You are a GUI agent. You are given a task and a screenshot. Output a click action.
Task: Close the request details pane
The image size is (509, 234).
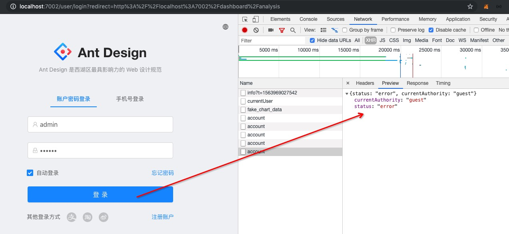tap(347, 83)
